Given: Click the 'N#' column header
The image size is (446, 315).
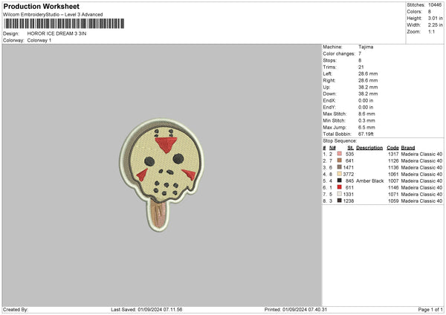Looking at the screenshot, I should click(332, 148).
